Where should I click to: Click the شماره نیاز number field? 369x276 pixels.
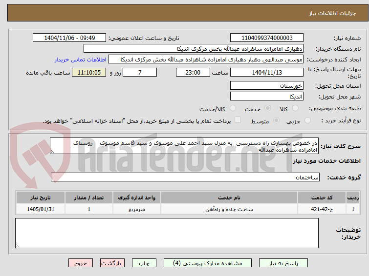tap(267, 38)
